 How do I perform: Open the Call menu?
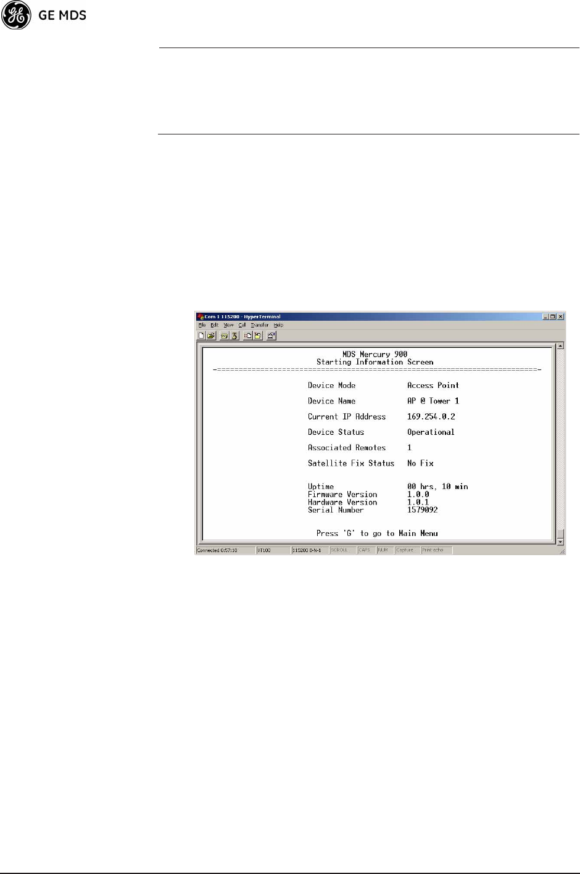(x=242, y=325)
